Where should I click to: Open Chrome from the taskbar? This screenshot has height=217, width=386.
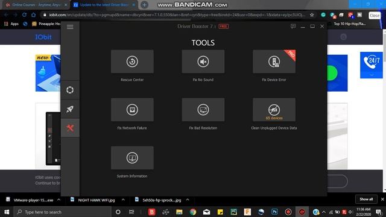pos(193,212)
